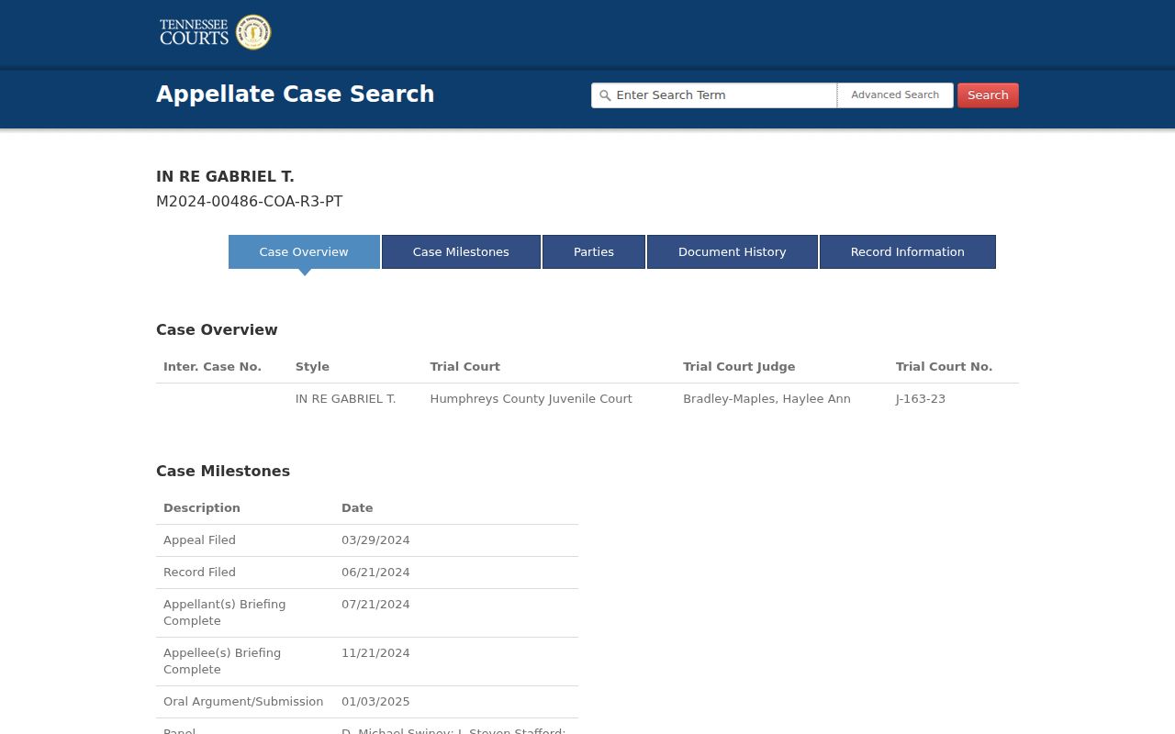Select the Case Overview tab
Image resolution: width=1175 pixels, height=734 pixels.
pos(304,251)
